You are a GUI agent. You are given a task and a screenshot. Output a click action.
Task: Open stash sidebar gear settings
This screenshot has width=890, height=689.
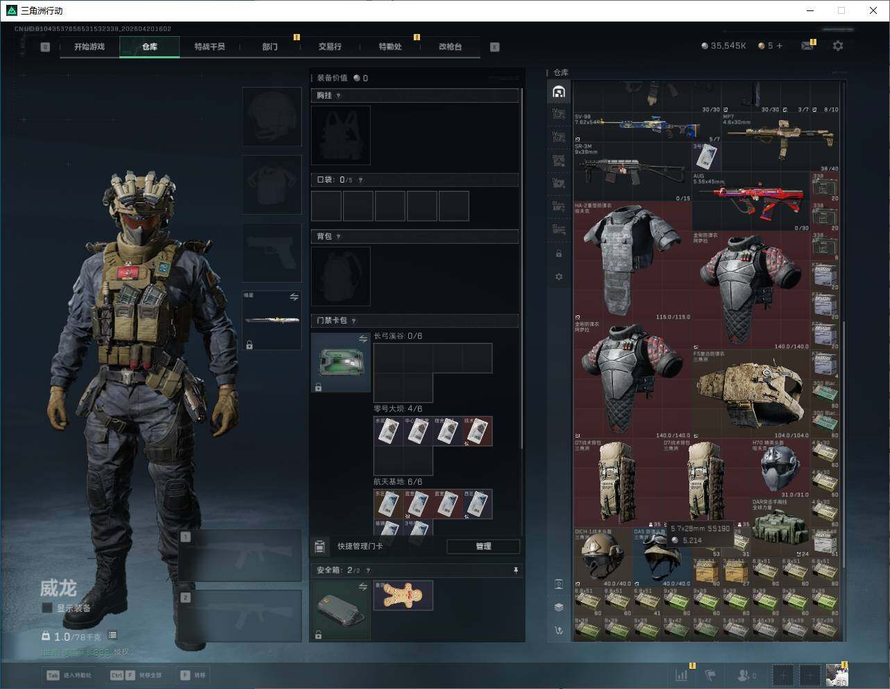559,277
